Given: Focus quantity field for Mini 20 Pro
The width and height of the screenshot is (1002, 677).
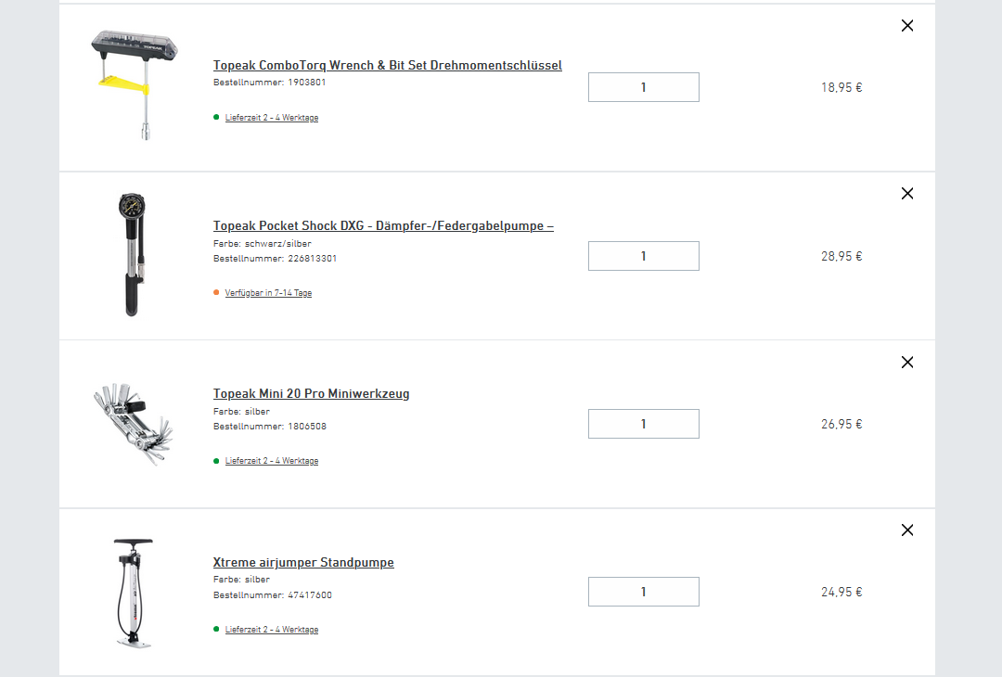Looking at the screenshot, I should [x=643, y=424].
